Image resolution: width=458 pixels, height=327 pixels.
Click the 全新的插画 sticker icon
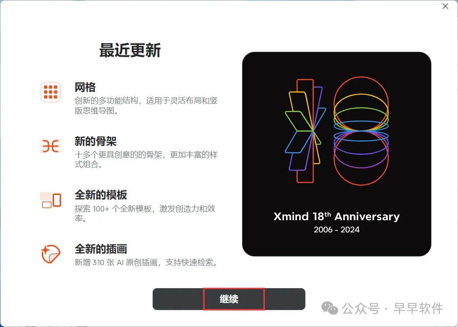coord(51,254)
